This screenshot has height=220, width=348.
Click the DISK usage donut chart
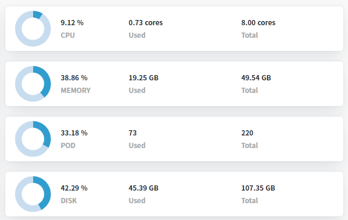tap(33, 194)
